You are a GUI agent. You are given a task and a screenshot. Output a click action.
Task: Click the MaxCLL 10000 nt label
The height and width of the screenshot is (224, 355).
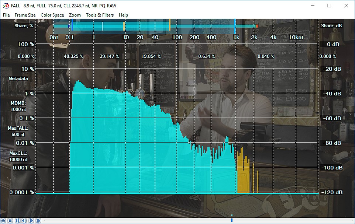click(x=18, y=156)
